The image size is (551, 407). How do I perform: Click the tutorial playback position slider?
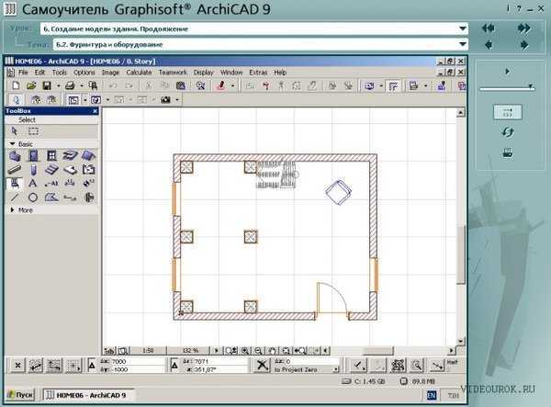coord(532,86)
